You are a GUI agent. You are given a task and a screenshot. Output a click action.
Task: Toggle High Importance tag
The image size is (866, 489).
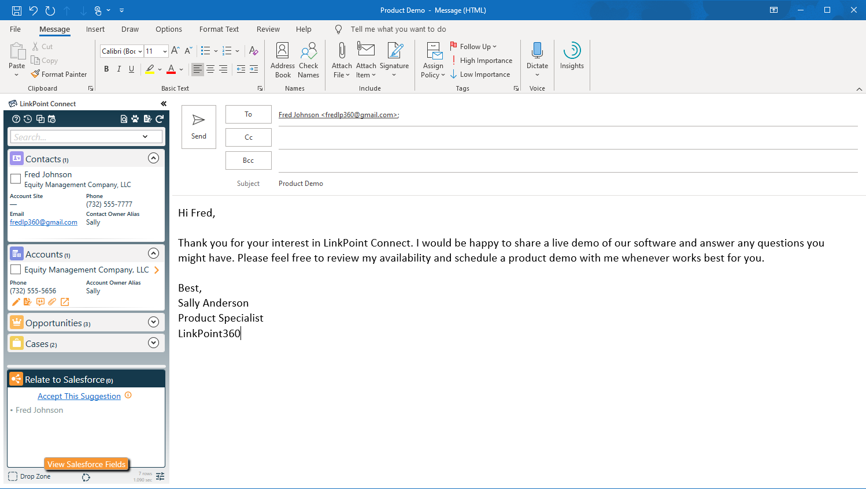pyautogui.click(x=482, y=61)
